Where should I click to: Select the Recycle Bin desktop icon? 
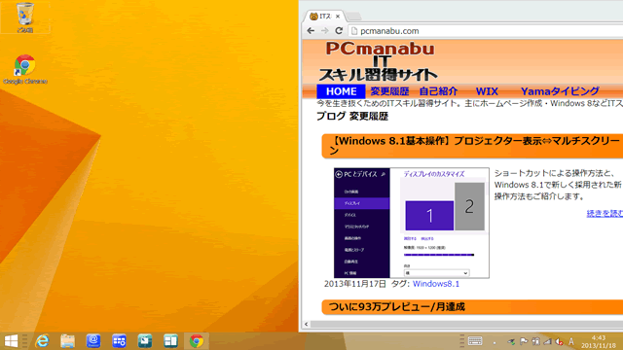(x=25, y=17)
